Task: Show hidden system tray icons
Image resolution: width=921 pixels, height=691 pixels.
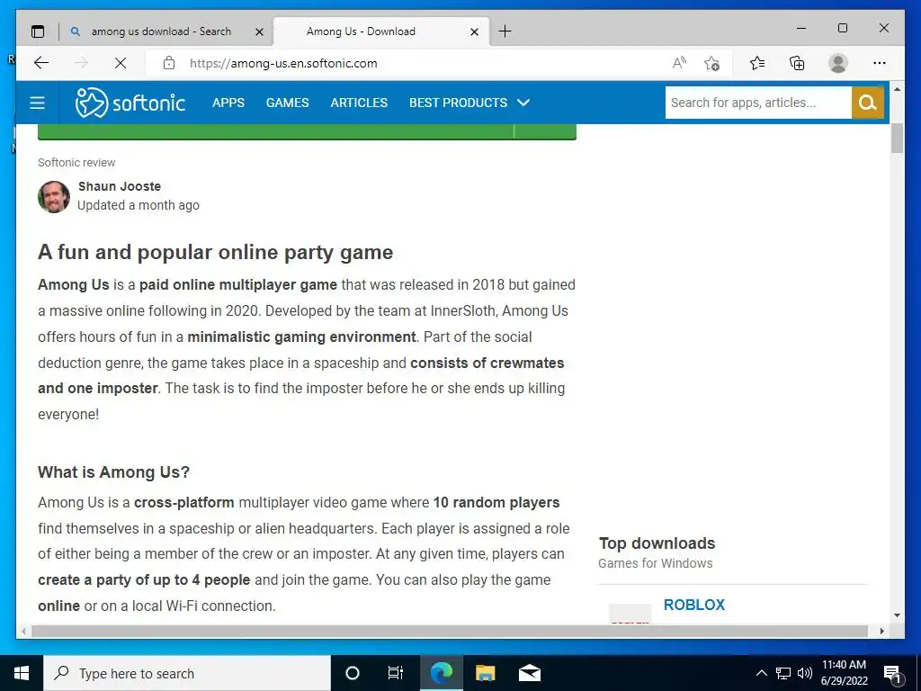Action: (761, 673)
